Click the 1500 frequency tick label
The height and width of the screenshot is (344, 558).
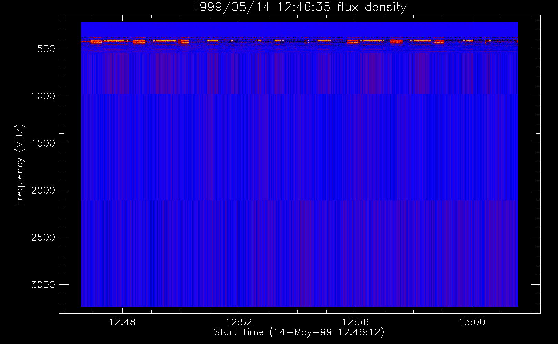click(43, 143)
